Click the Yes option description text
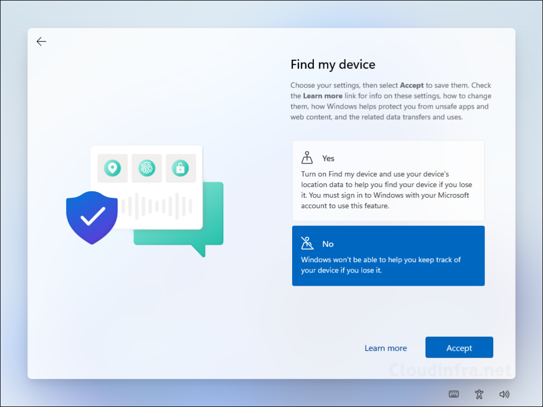This screenshot has height=407, width=543. pyautogui.click(x=386, y=190)
